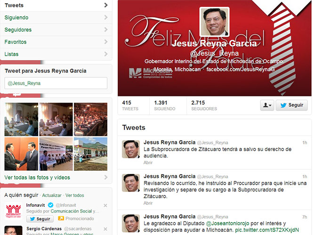Click avatar of Revisando lo ocurrido tweet
The width and height of the screenshot is (313, 235).
coord(131,183)
